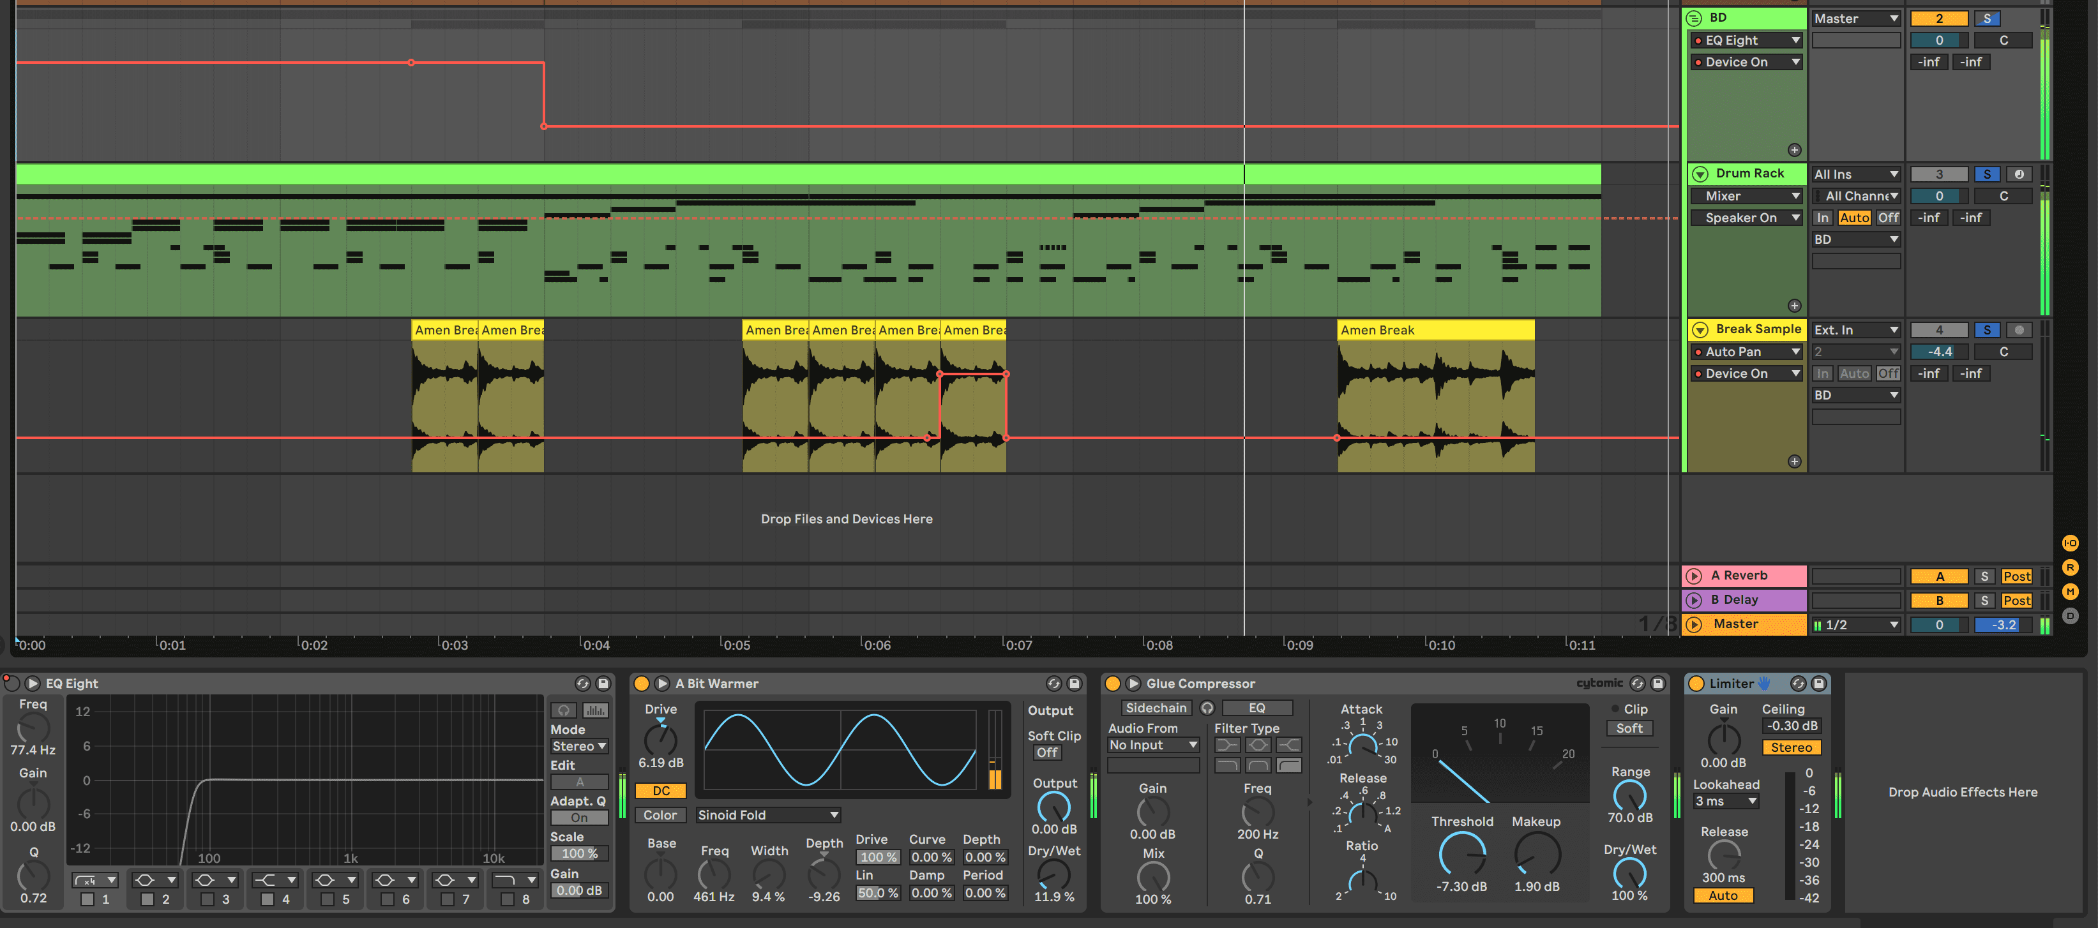The image size is (2098, 928).
Task: Turn off Glue Compressor device activator
Action: pos(1112,684)
